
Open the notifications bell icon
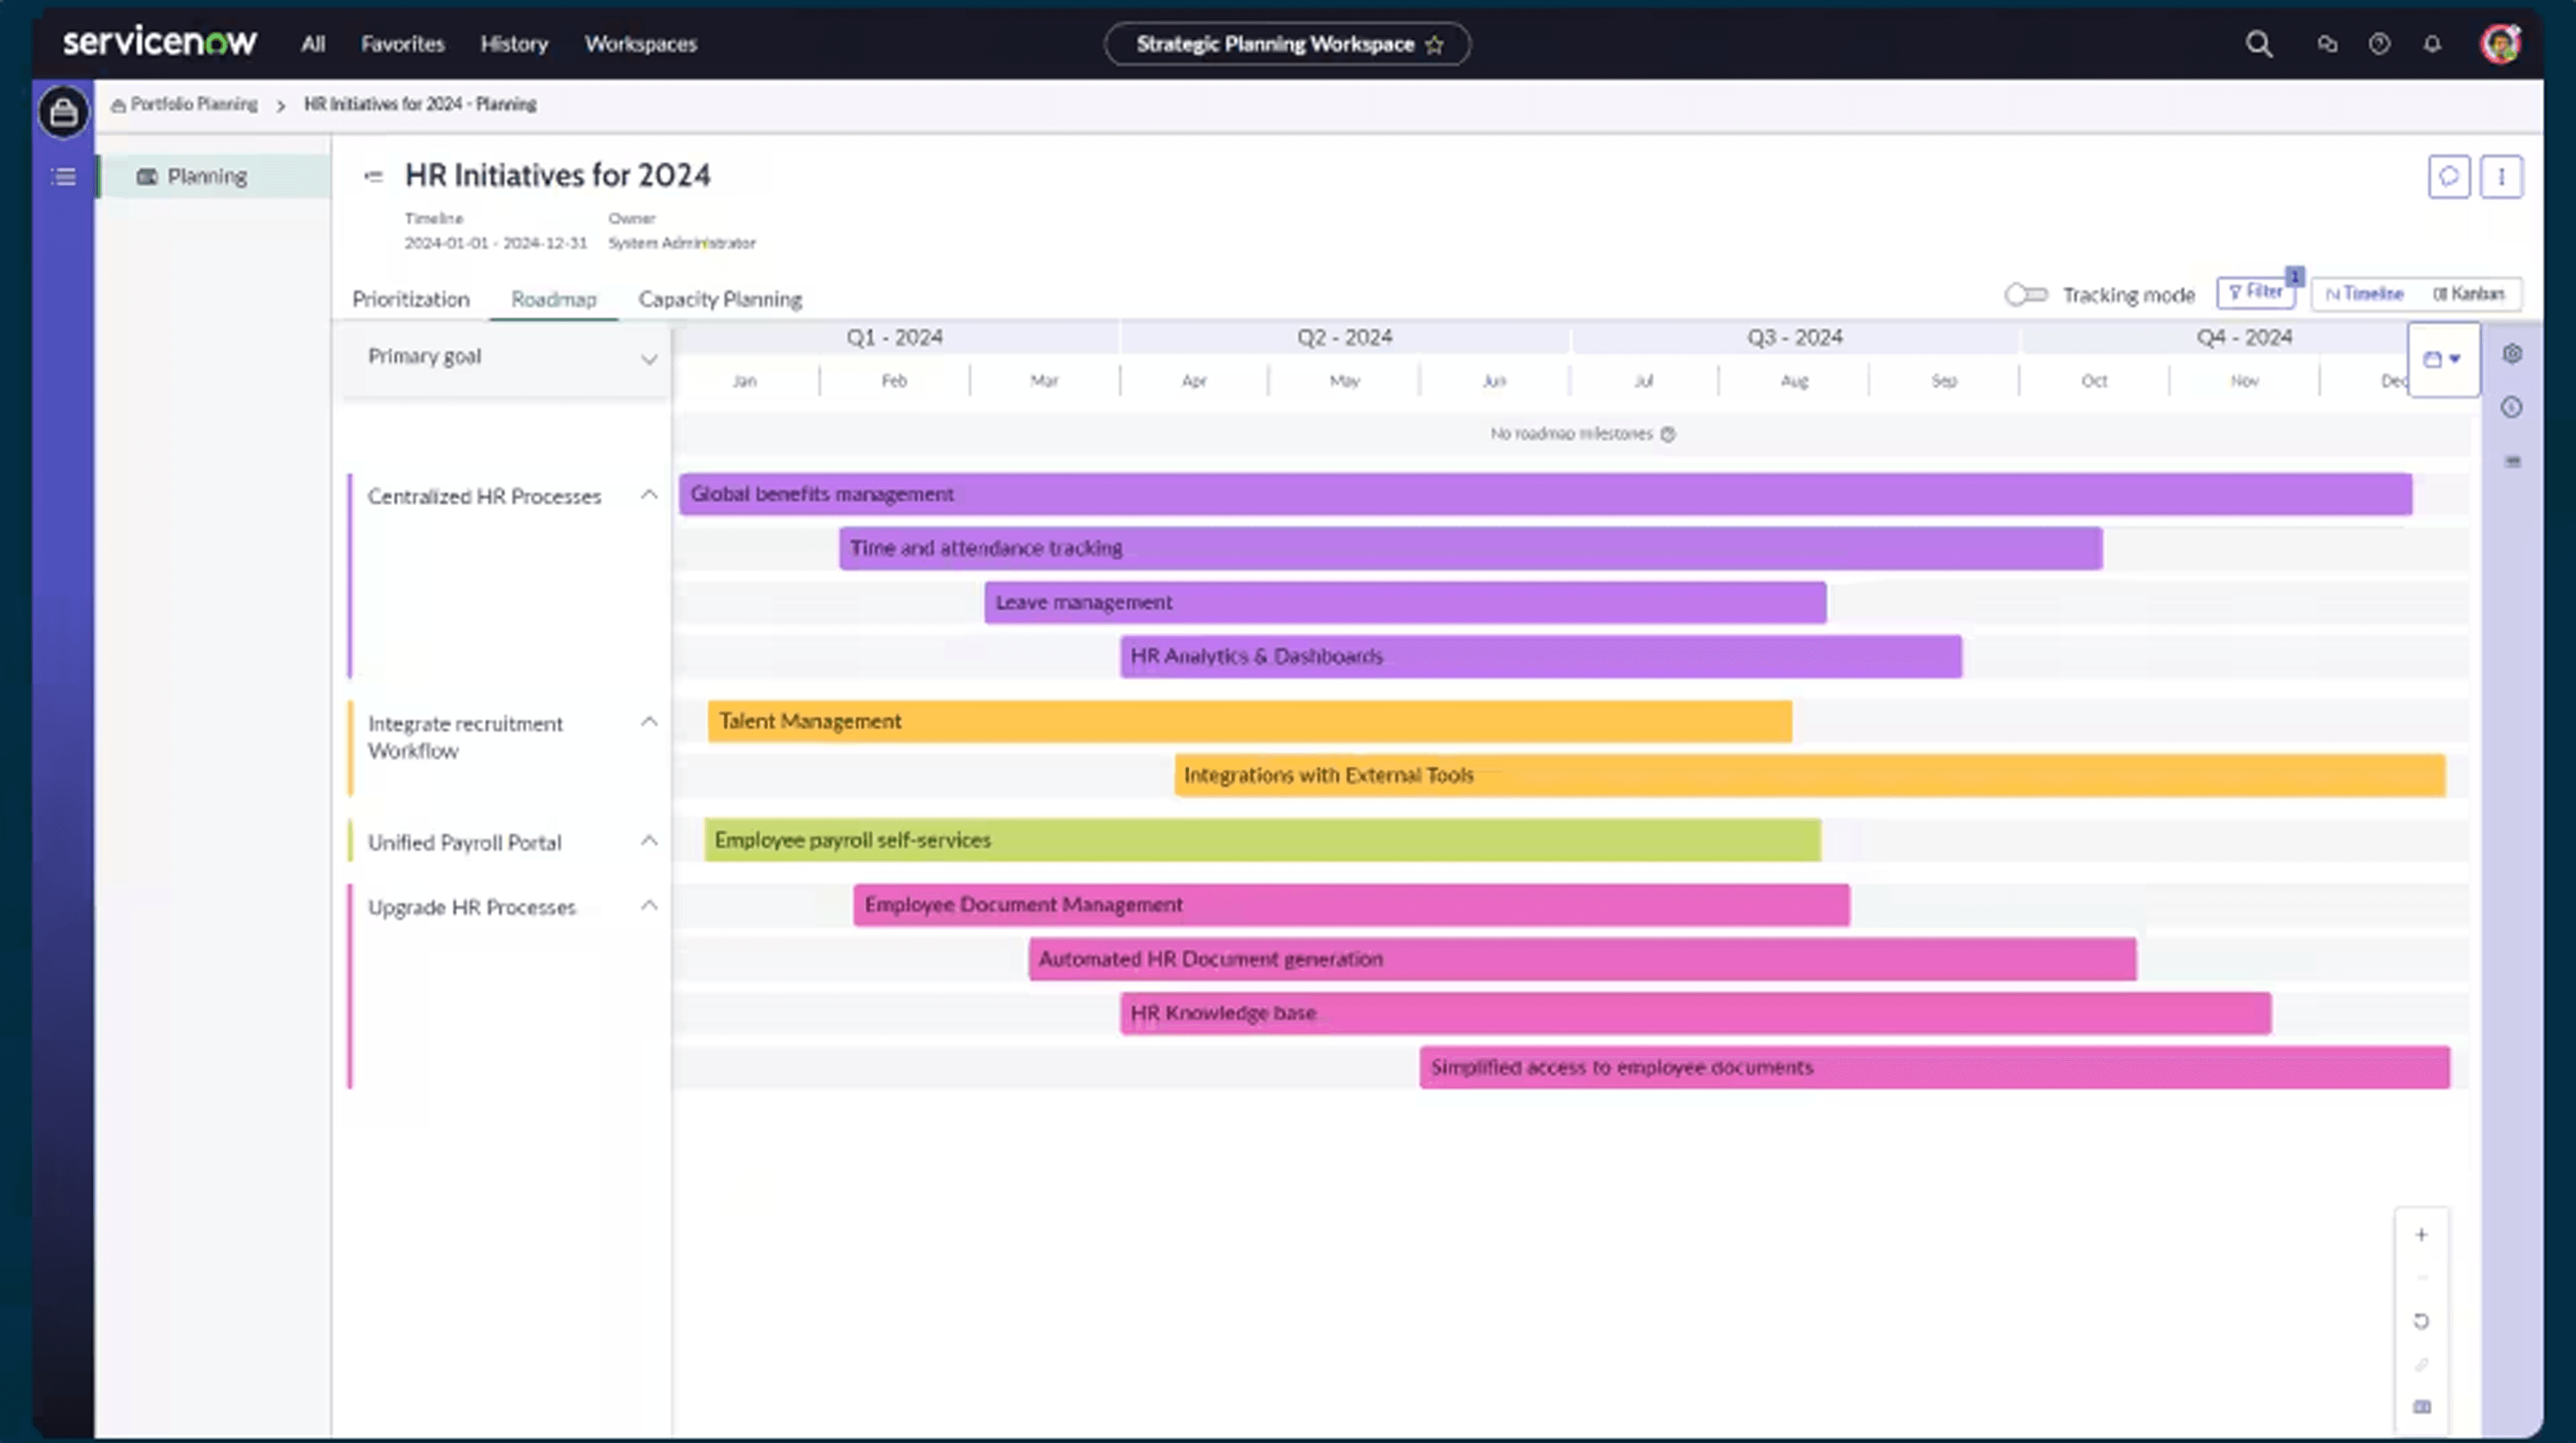pos(2432,44)
